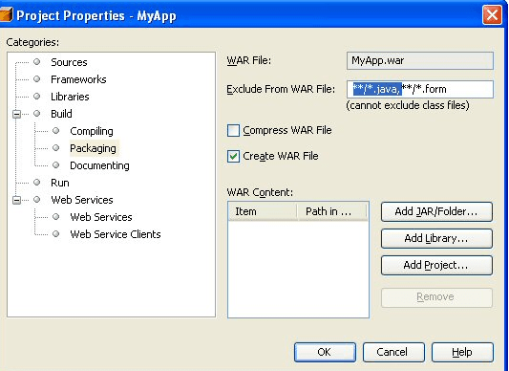Uncheck the Create WAR File checkbox
The image size is (509, 371).
pyautogui.click(x=233, y=157)
